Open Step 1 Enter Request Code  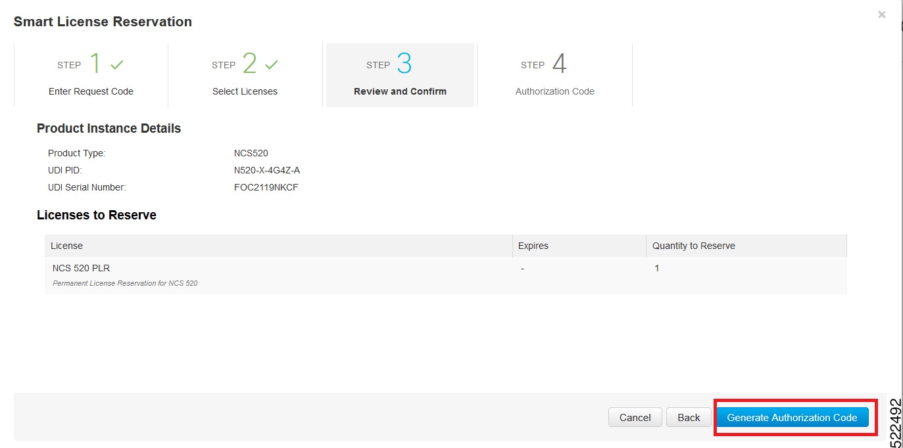pos(91,75)
